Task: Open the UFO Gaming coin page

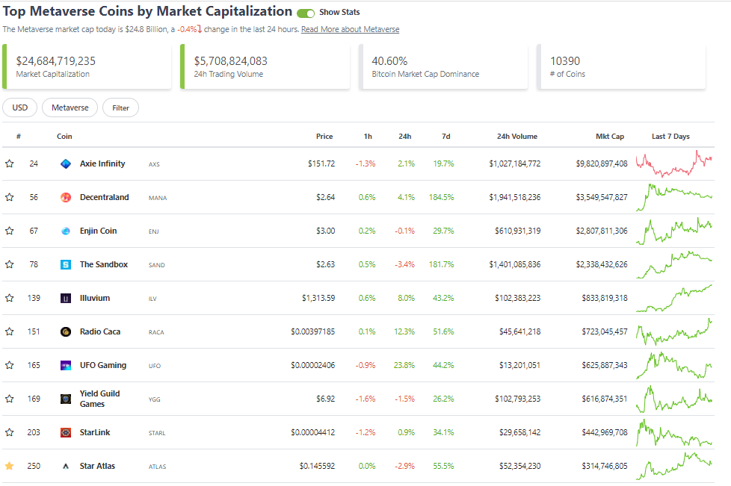Action: (103, 365)
